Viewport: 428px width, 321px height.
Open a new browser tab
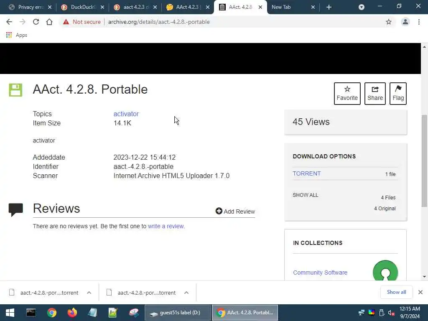click(329, 7)
